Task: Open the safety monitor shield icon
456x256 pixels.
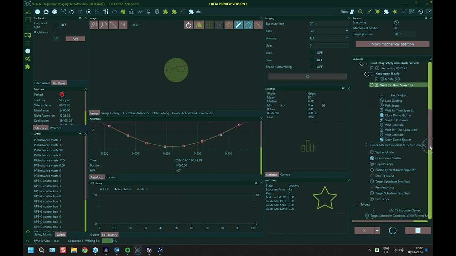Action: pyautogui.click(x=157, y=12)
